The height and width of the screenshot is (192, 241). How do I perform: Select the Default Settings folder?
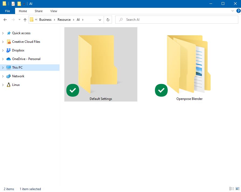point(101,64)
